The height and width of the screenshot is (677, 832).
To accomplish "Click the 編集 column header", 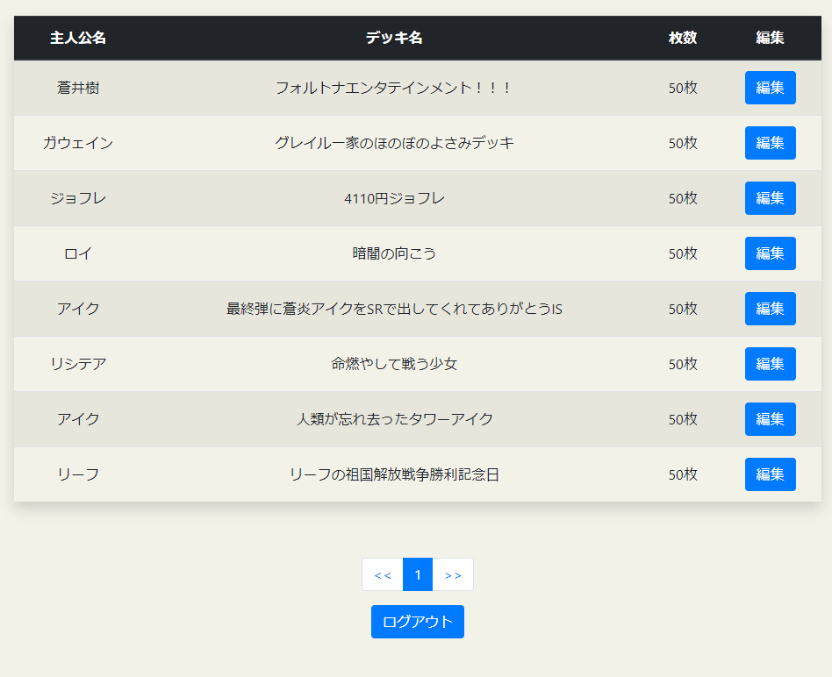I will 770,38.
